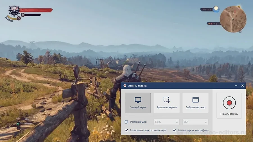Choose the Фрагмент экрана selection icon
This screenshot has height=142, width=253.
(166, 100)
